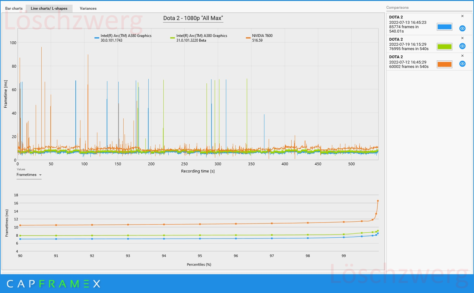Toggle visibility of the 2022-07-19 record
Viewport: 474px width, 293px height.
(462, 46)
